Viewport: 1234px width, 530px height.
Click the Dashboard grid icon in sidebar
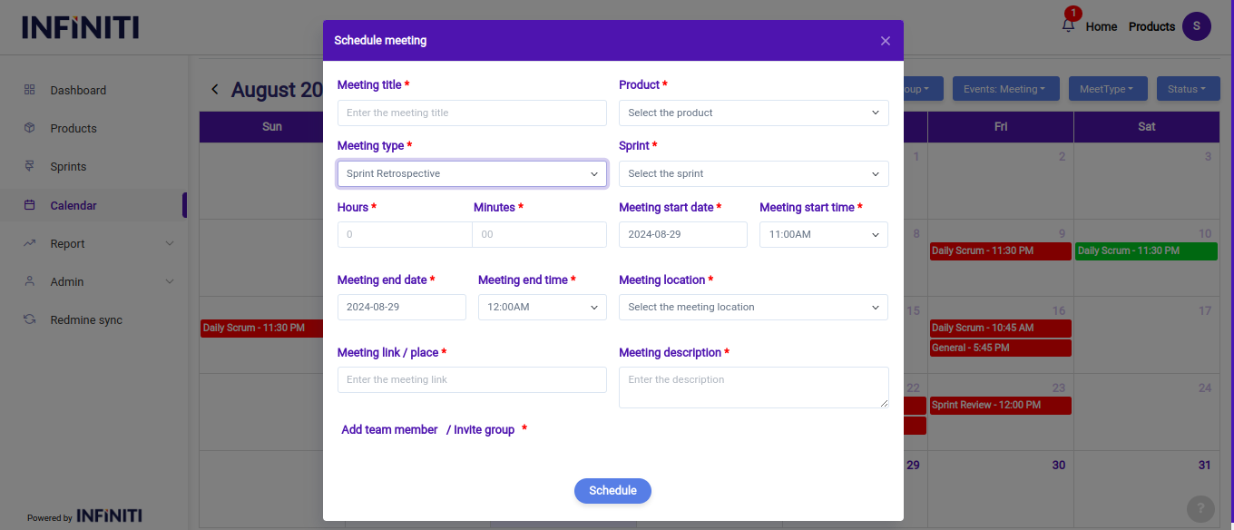[30, 90]
